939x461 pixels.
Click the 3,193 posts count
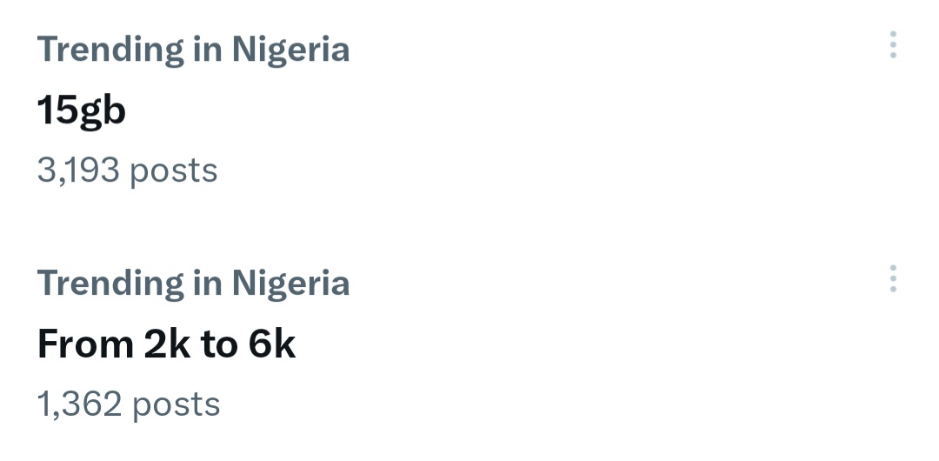click(x=127, y=170)
